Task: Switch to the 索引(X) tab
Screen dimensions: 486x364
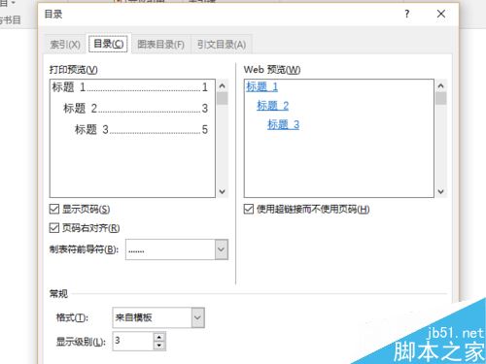Action: coord(65,44)
